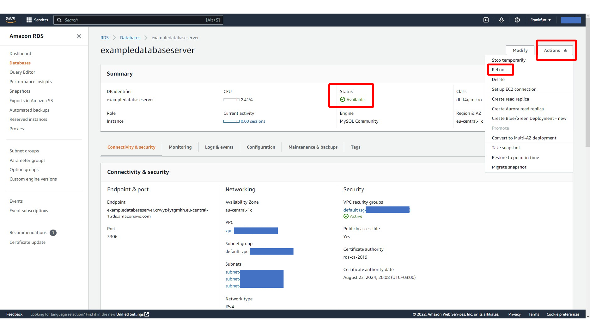Click the Modify button

520,50
